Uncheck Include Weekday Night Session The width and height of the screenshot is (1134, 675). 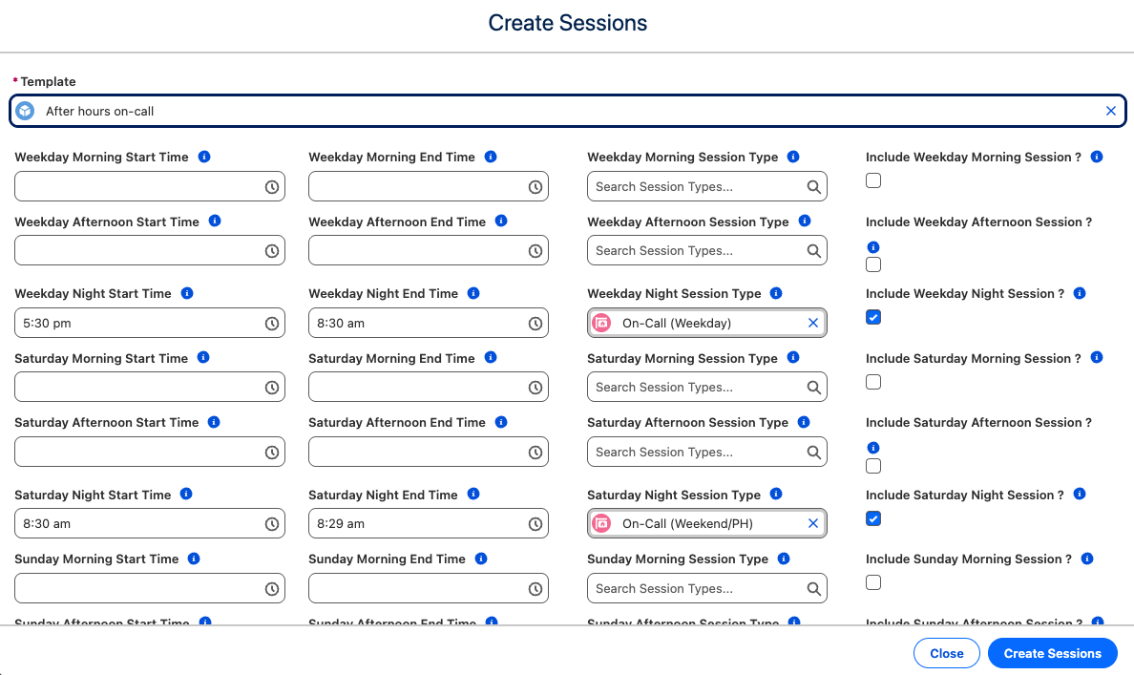point(873,317)
